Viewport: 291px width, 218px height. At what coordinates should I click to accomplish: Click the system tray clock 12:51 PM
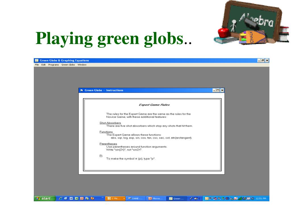261,198
